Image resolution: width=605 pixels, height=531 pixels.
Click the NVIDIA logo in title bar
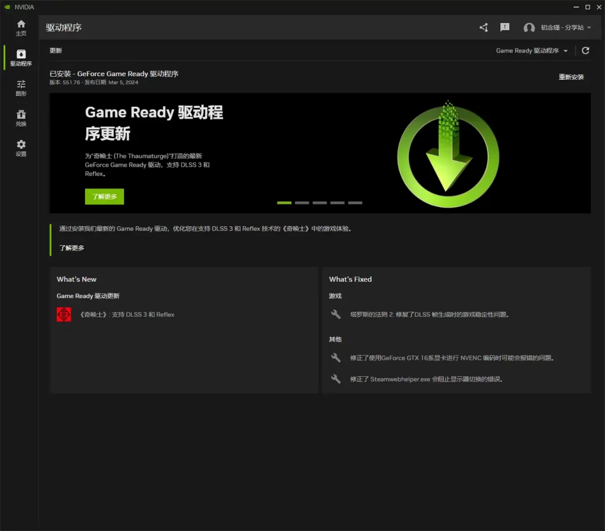pos(7,7)
